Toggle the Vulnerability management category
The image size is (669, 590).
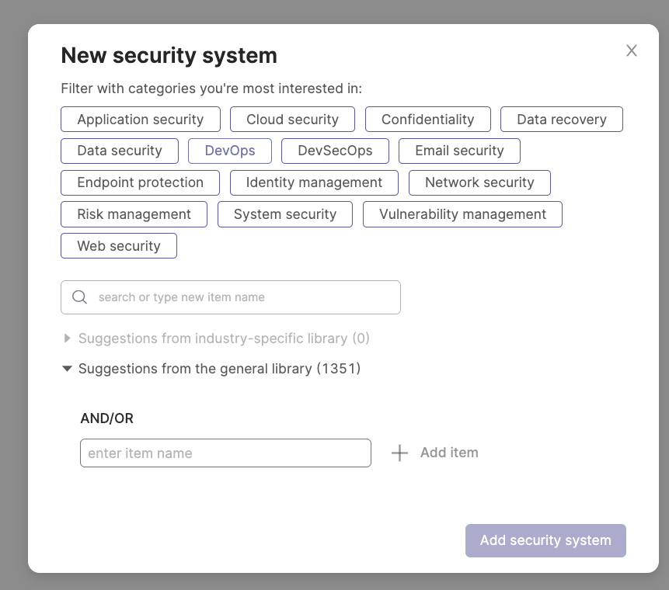point(462,213)
